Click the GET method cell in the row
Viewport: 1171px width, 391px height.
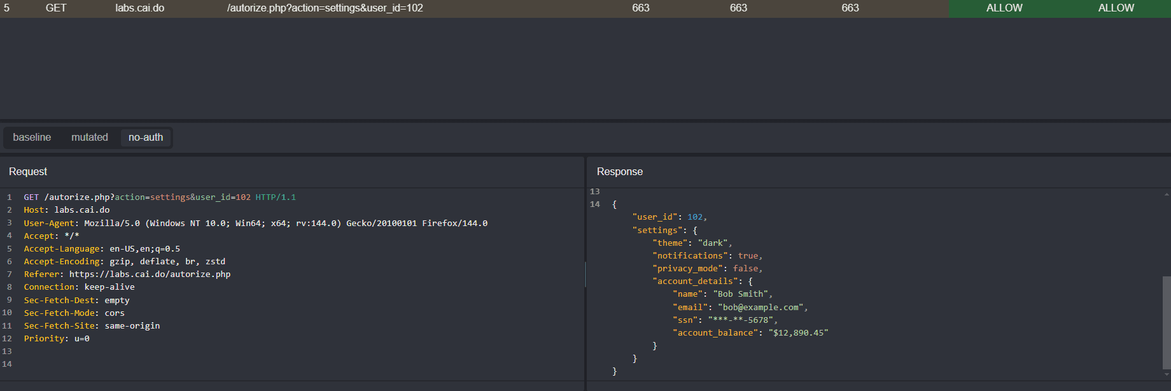pos(56,8)
